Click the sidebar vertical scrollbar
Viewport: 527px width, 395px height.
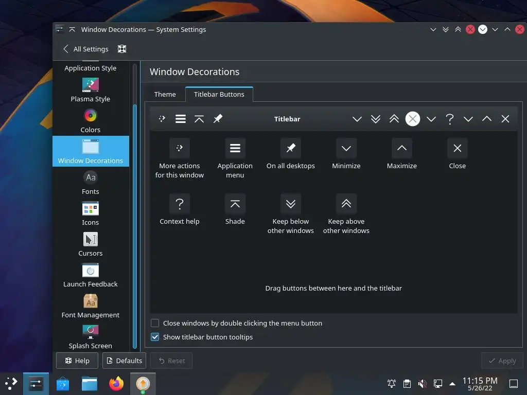tap(135, 226)
